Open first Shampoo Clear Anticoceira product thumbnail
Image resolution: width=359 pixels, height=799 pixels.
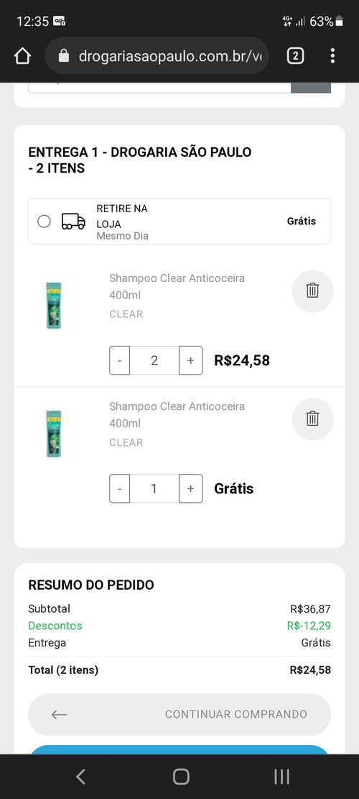53,305
